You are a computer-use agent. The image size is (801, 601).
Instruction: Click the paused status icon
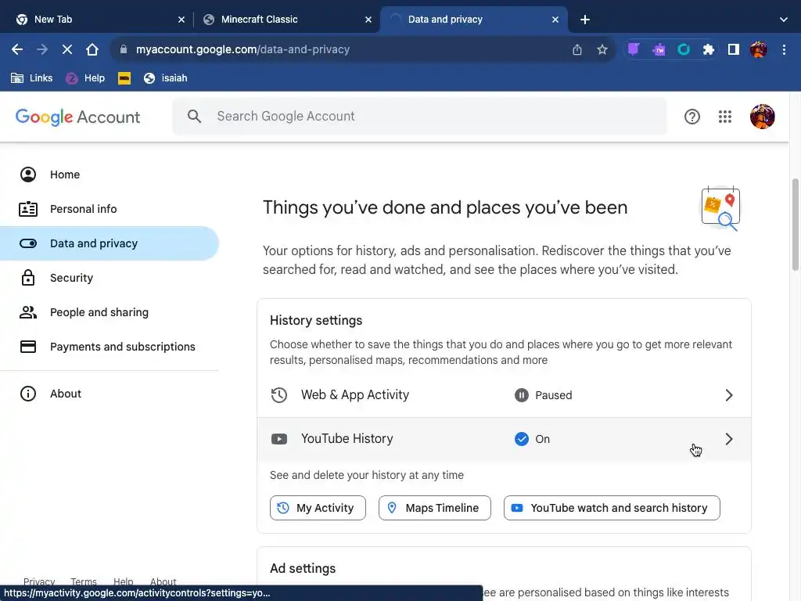(x=522, y=395)
